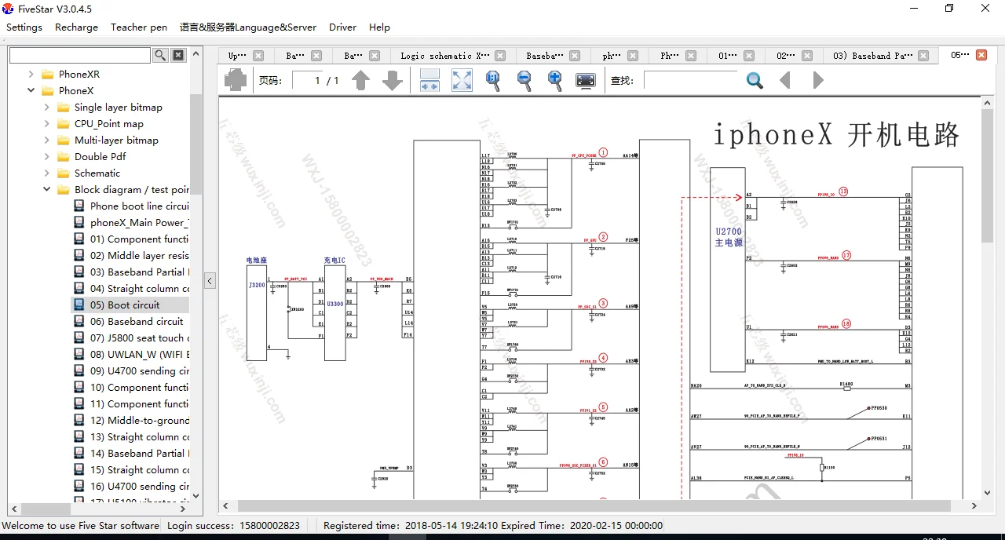This screenshot has width=1005, height=540.
Task: Click the page number input field
Action: (307, 80)
